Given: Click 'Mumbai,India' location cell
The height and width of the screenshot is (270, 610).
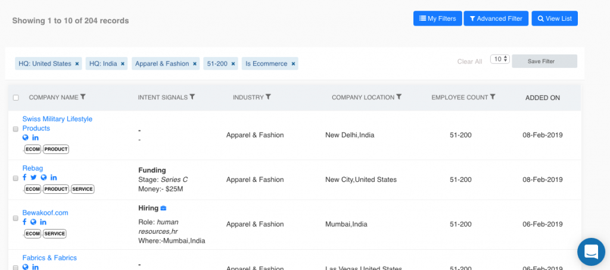Looking at the screenshot, I should click(x=346, y=224).
